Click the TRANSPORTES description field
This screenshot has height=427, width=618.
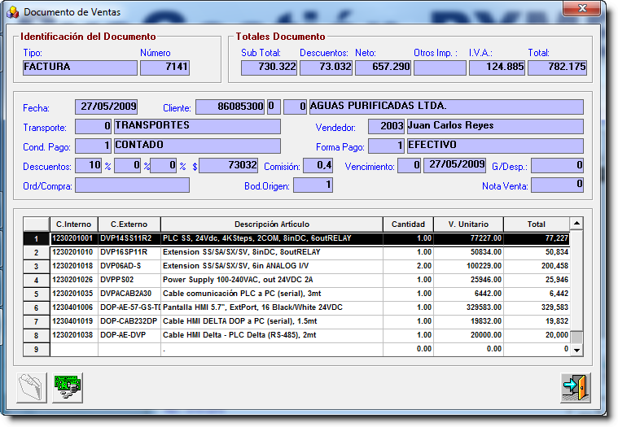click(x=197, y=126)
